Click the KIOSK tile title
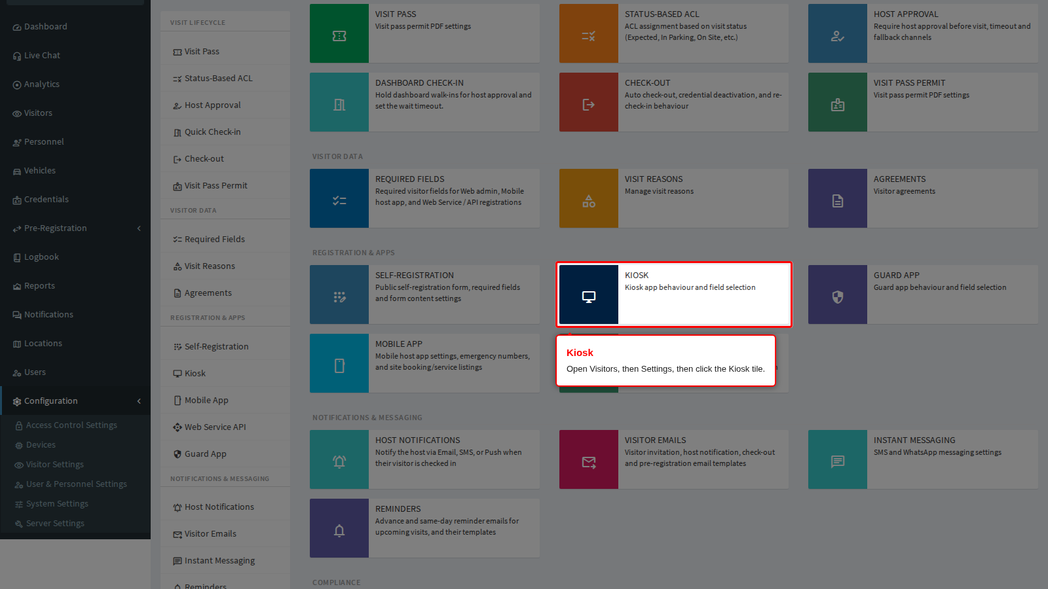 637,276
